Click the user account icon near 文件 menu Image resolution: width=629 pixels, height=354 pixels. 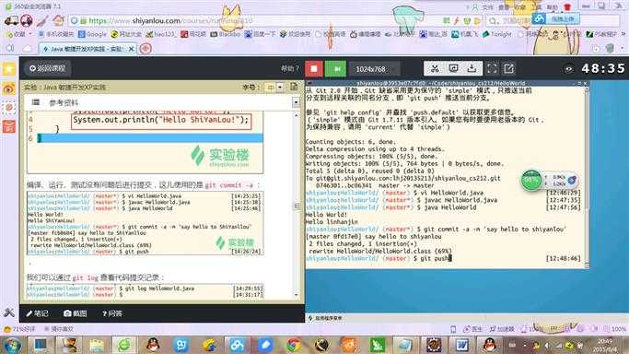(x=475, y=6)
